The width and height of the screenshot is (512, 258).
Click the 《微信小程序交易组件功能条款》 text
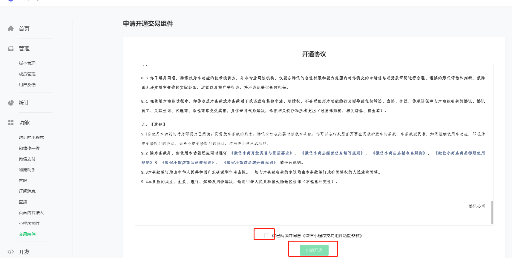(333, 236)
